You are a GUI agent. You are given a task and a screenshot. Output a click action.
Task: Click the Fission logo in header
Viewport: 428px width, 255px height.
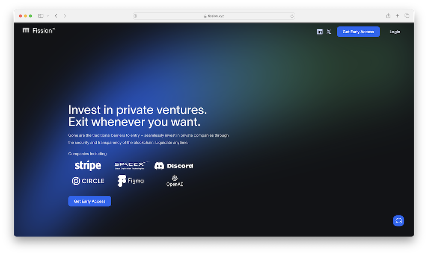click(x=39, y=30)
